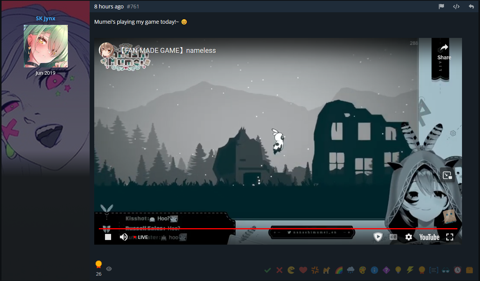
Task: React with the glasses icon
Action: coord(446,270)
